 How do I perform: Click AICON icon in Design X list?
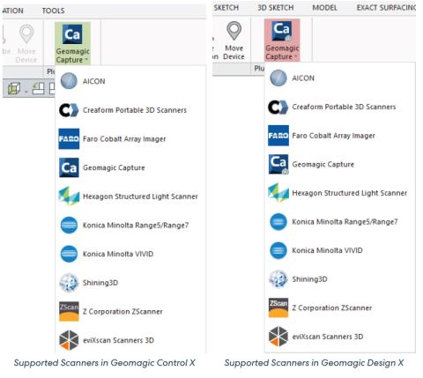tap(278, 78)
